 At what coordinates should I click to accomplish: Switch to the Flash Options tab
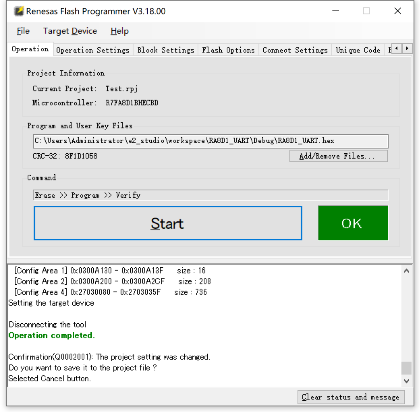click(x=228, y=50)
